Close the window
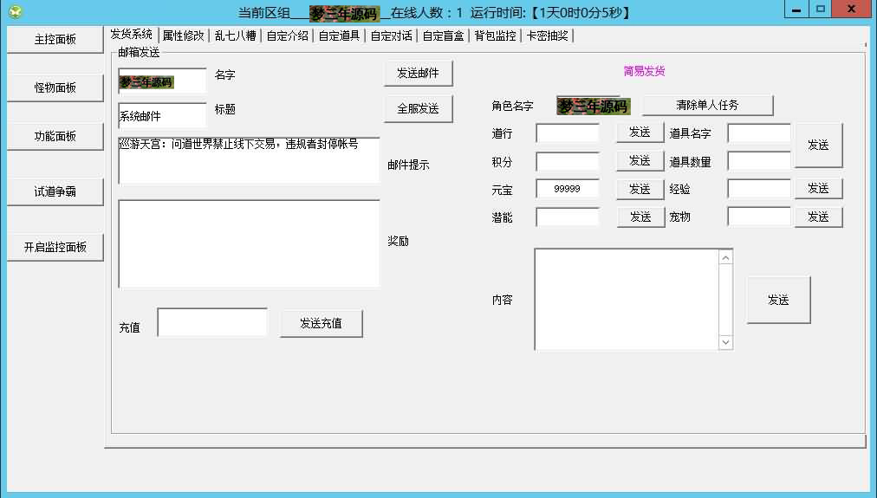Screen dimensions: 877x498 tap(852, 10)
